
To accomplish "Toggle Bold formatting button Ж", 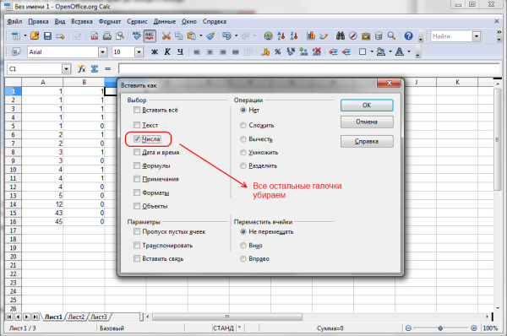I will click(x=155, y=52).
